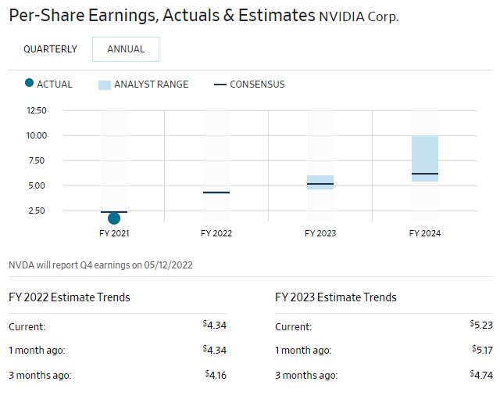
Task: Click FY 2022 1 month ago value $4.34
Action: point(215,350)
